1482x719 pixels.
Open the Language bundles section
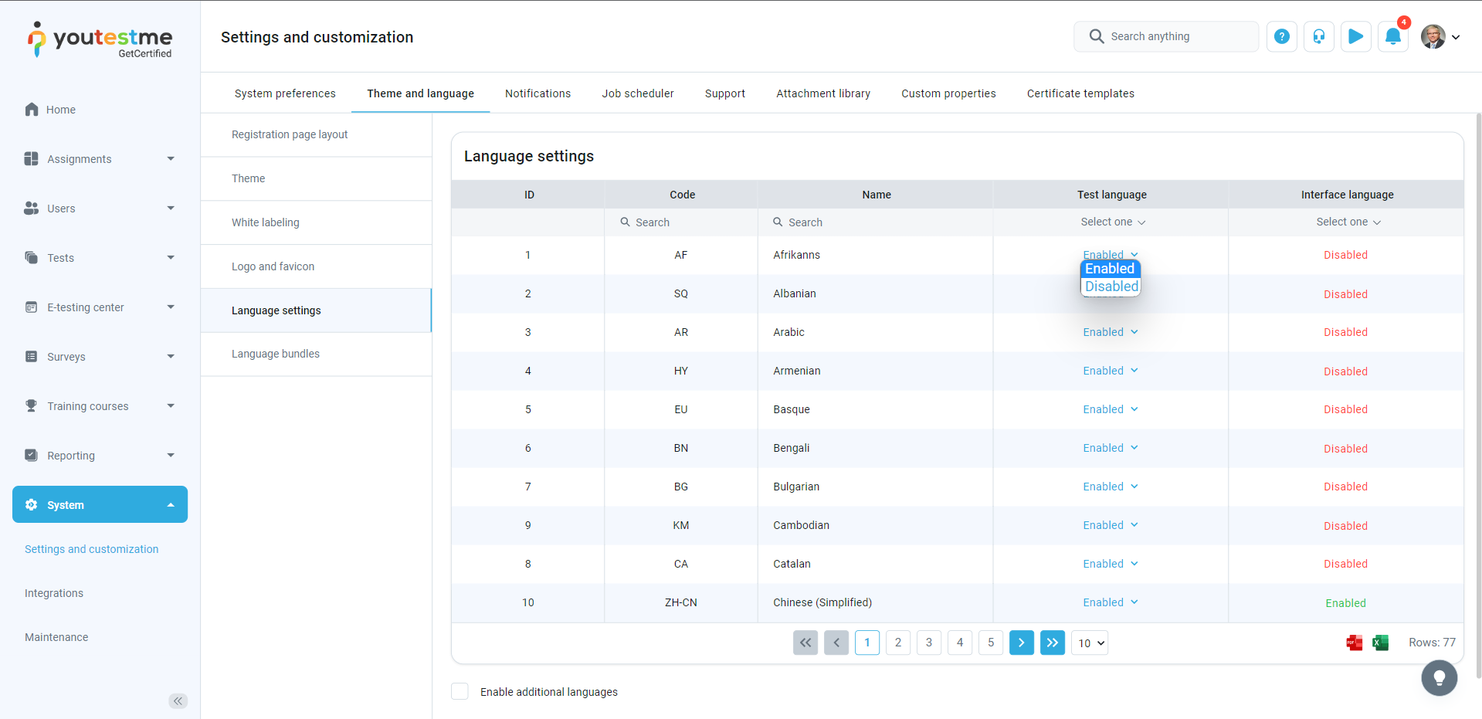pyautogui.click(x=276, y=354)
